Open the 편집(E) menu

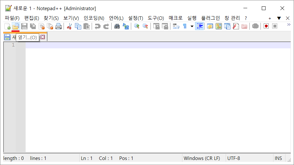click(32, 18)
